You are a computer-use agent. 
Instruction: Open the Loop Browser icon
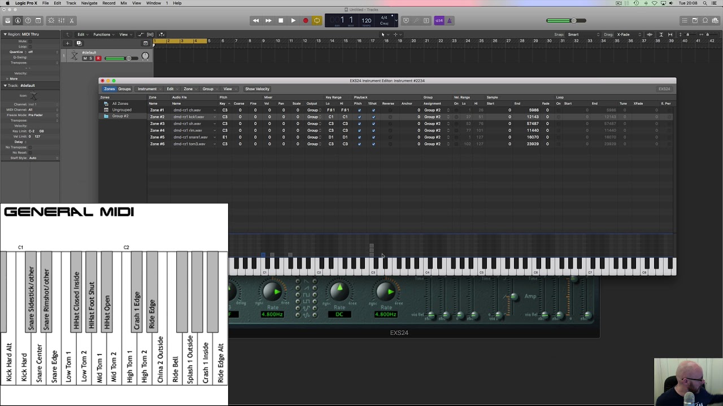tap(705, 21)
